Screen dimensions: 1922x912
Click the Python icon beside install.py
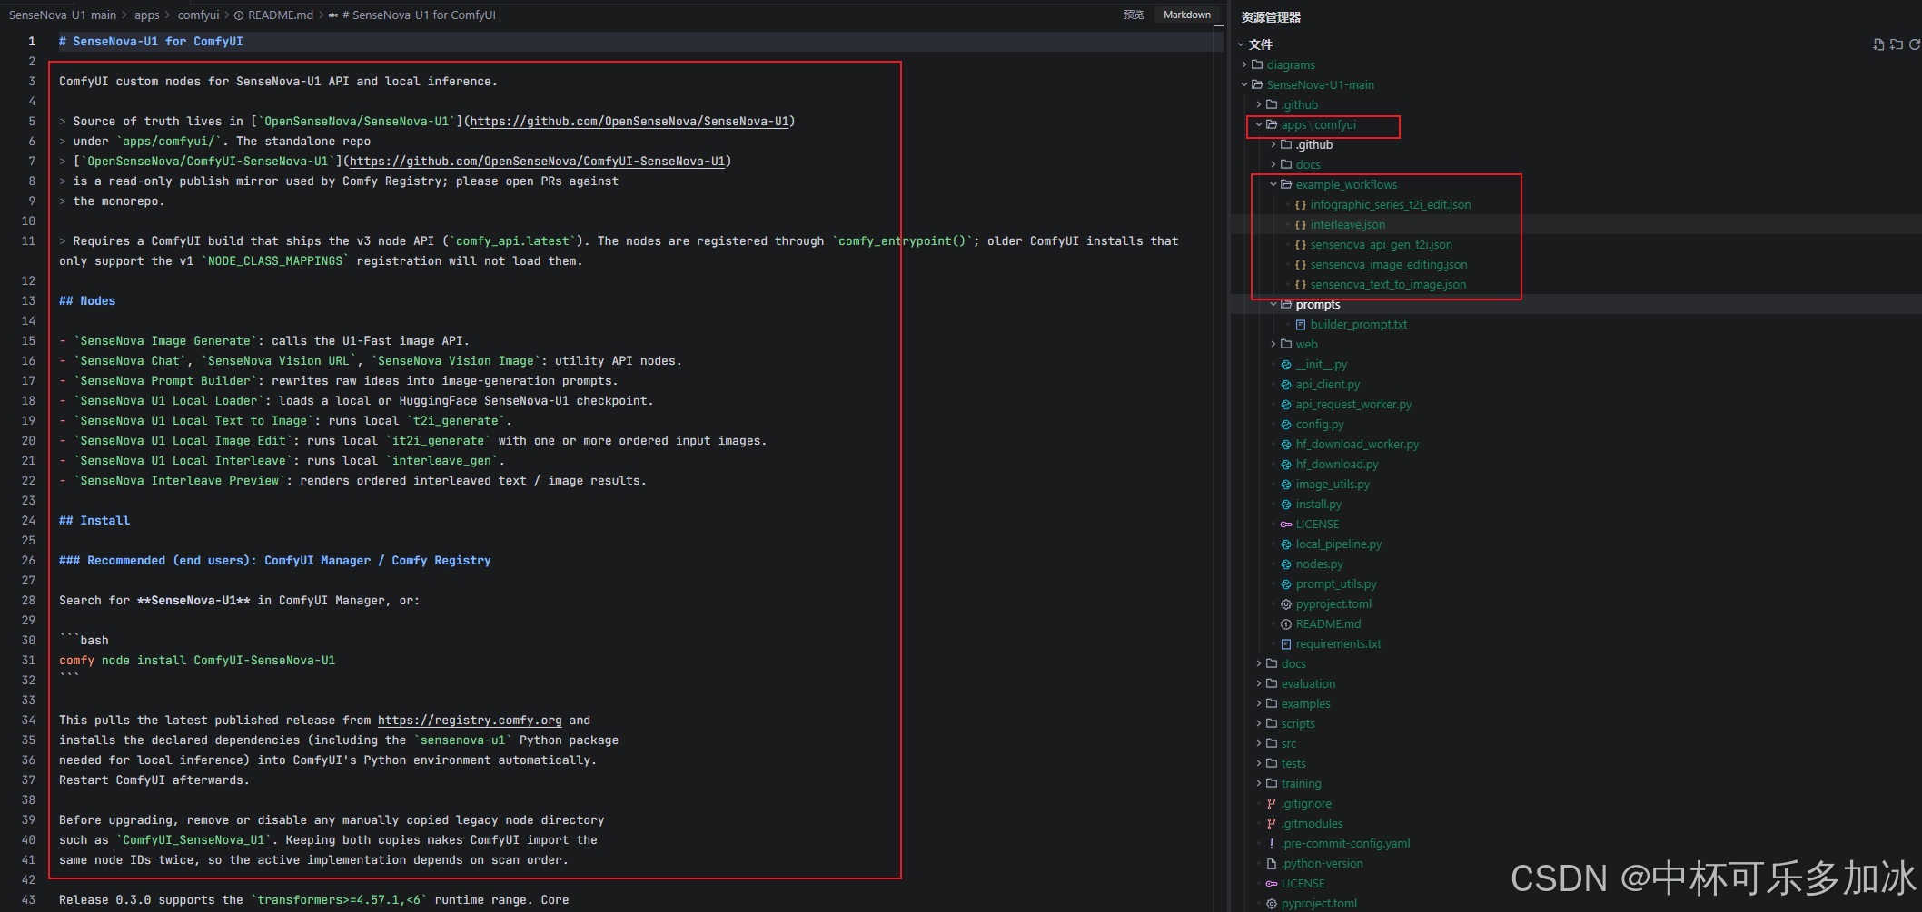pyautogui.click(x=1286, y=505)
